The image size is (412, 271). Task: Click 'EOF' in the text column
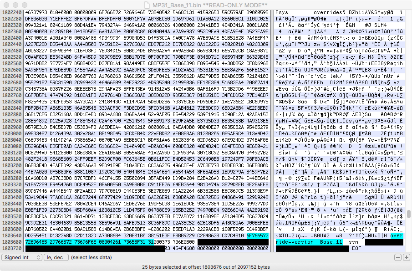[356, 248]
